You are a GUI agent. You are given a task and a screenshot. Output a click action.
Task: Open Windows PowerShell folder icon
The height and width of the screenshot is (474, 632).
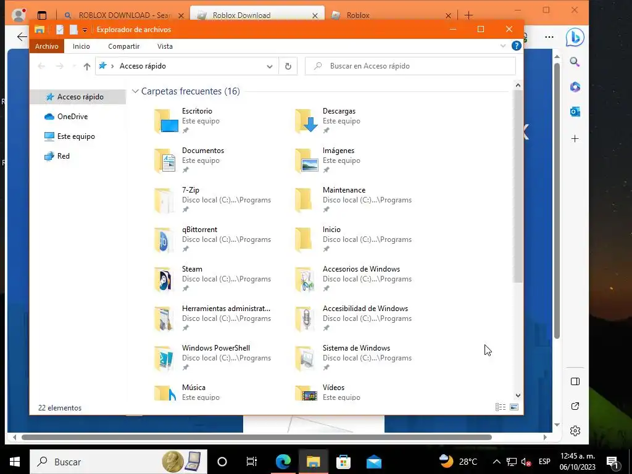(x=164, y=357)
